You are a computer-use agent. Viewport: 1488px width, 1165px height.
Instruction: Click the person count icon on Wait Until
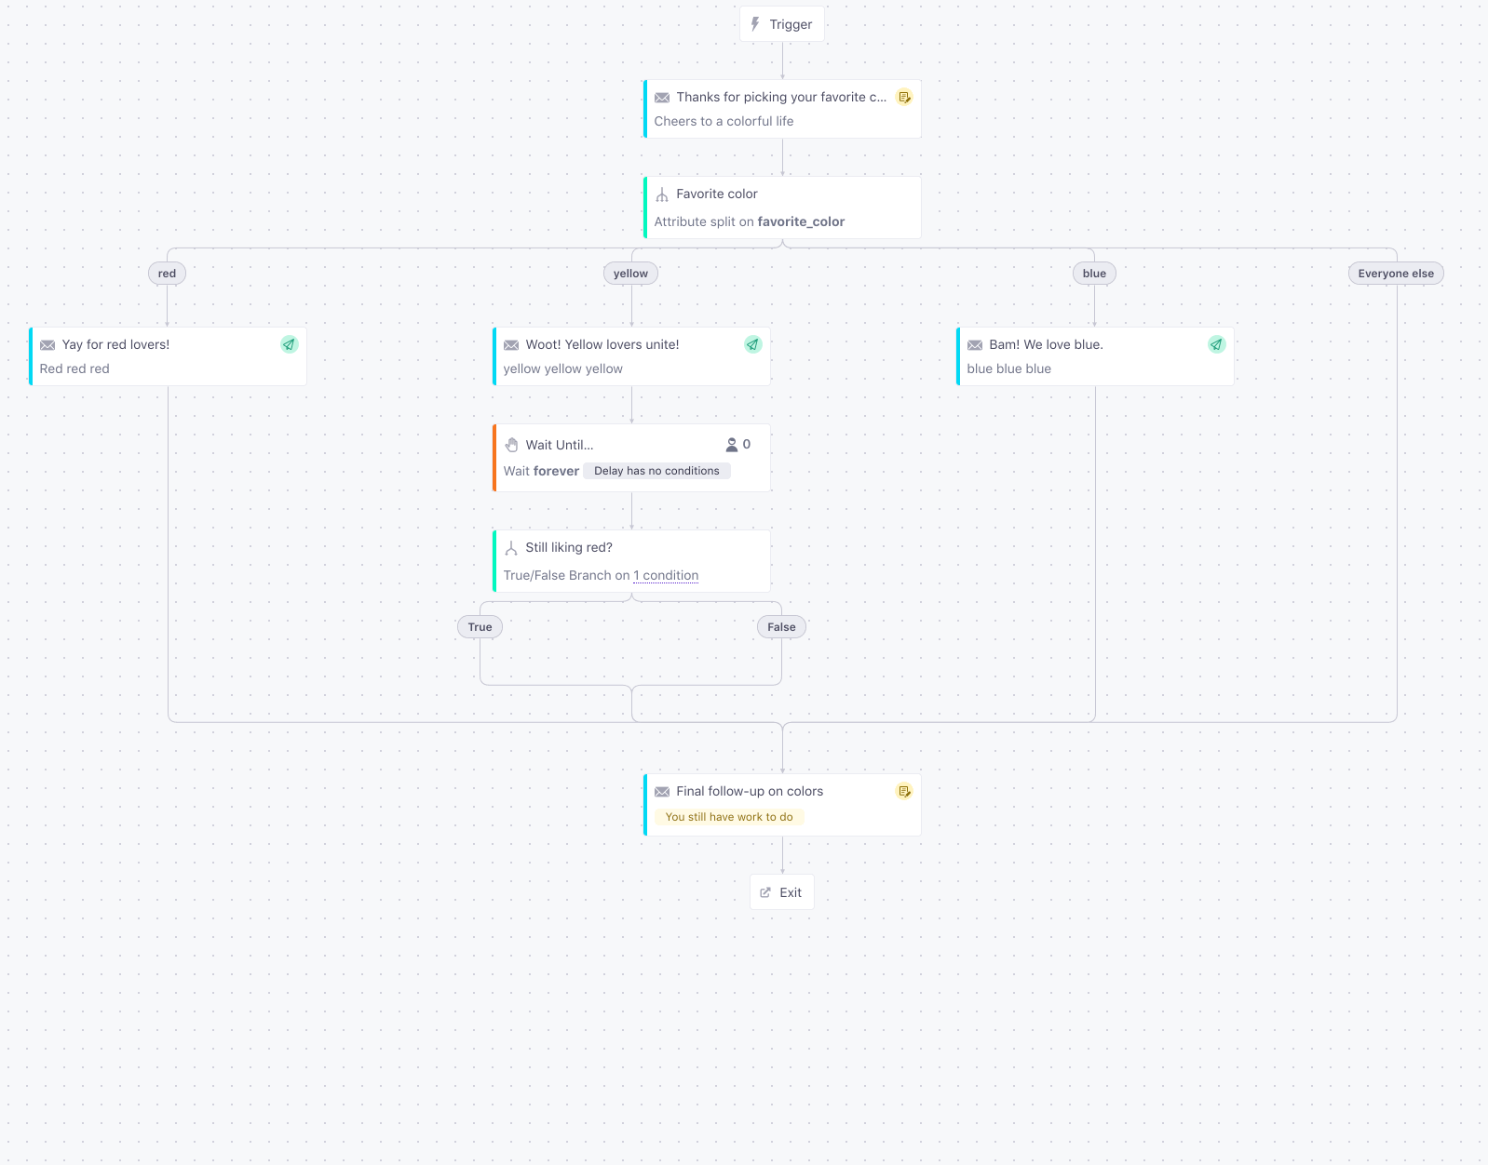click(732, 445)
